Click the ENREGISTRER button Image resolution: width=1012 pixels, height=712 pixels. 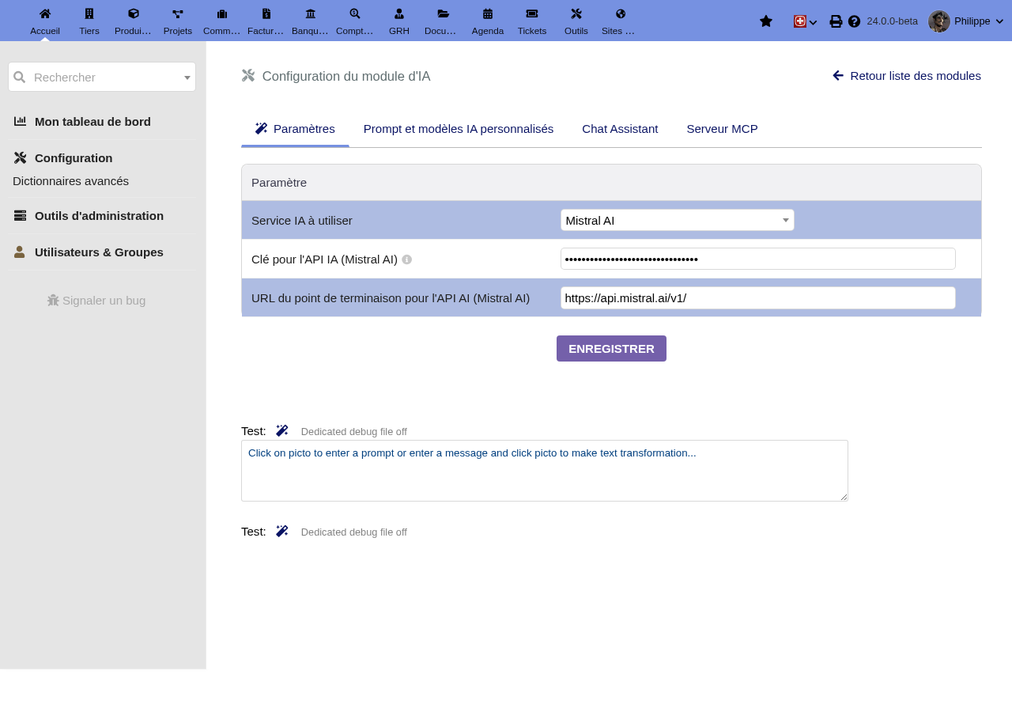click(611, 348)
